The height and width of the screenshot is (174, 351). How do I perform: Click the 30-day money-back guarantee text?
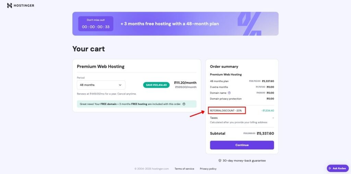[x=244, y=161]
